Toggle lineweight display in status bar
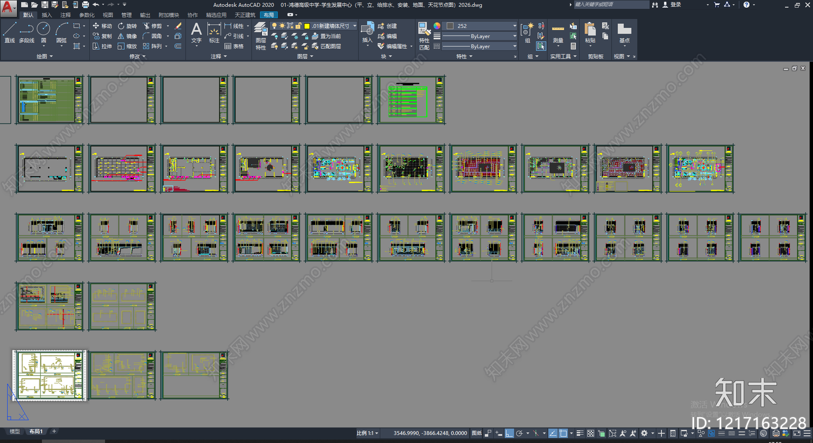 pos(580,433)
